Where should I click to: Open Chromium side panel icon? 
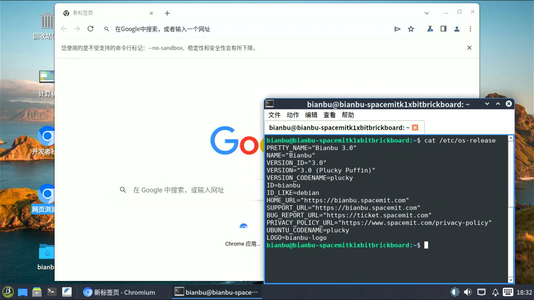click(x=443, y=29)
